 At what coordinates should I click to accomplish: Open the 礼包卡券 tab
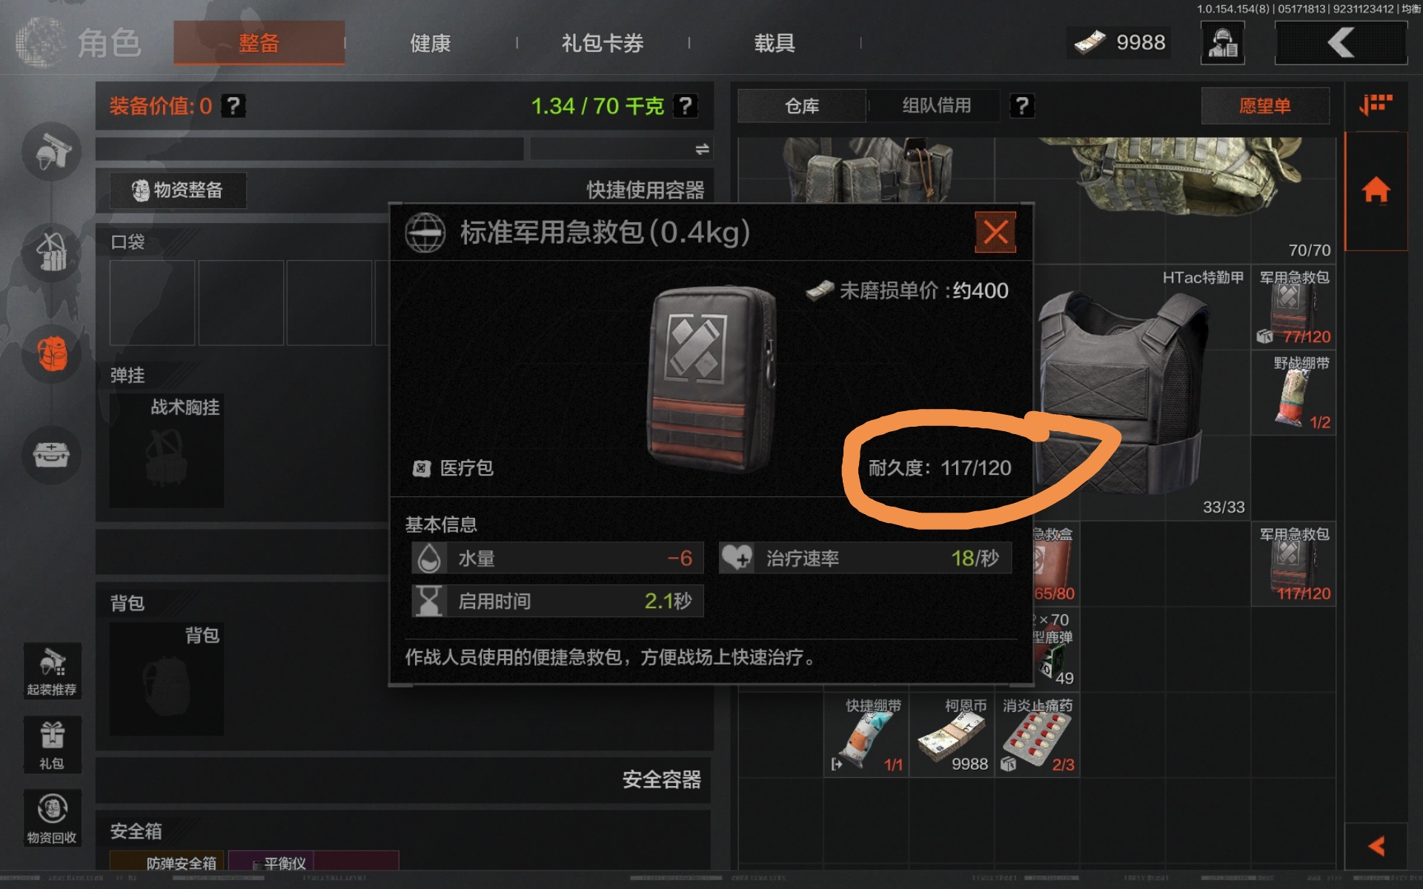603,43
